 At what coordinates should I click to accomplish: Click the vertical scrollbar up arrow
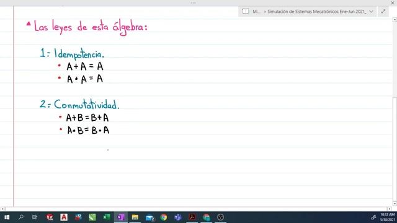[x=395, y=19]
